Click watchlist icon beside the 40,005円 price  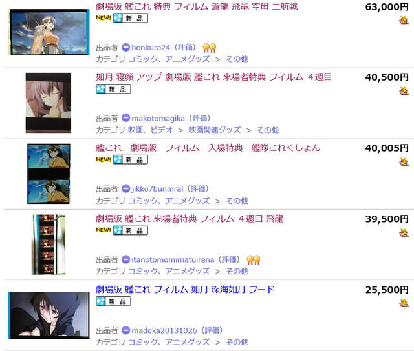point(404,162)
